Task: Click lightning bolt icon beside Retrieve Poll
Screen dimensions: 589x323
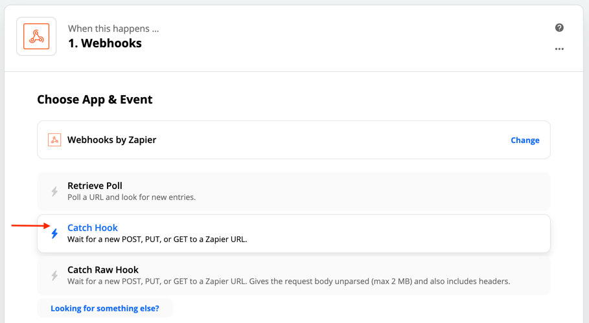Action: [54, 192]
